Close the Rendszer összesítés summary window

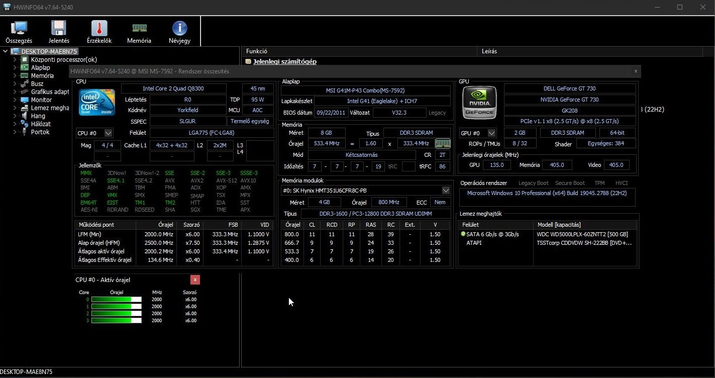pos(636,71)
